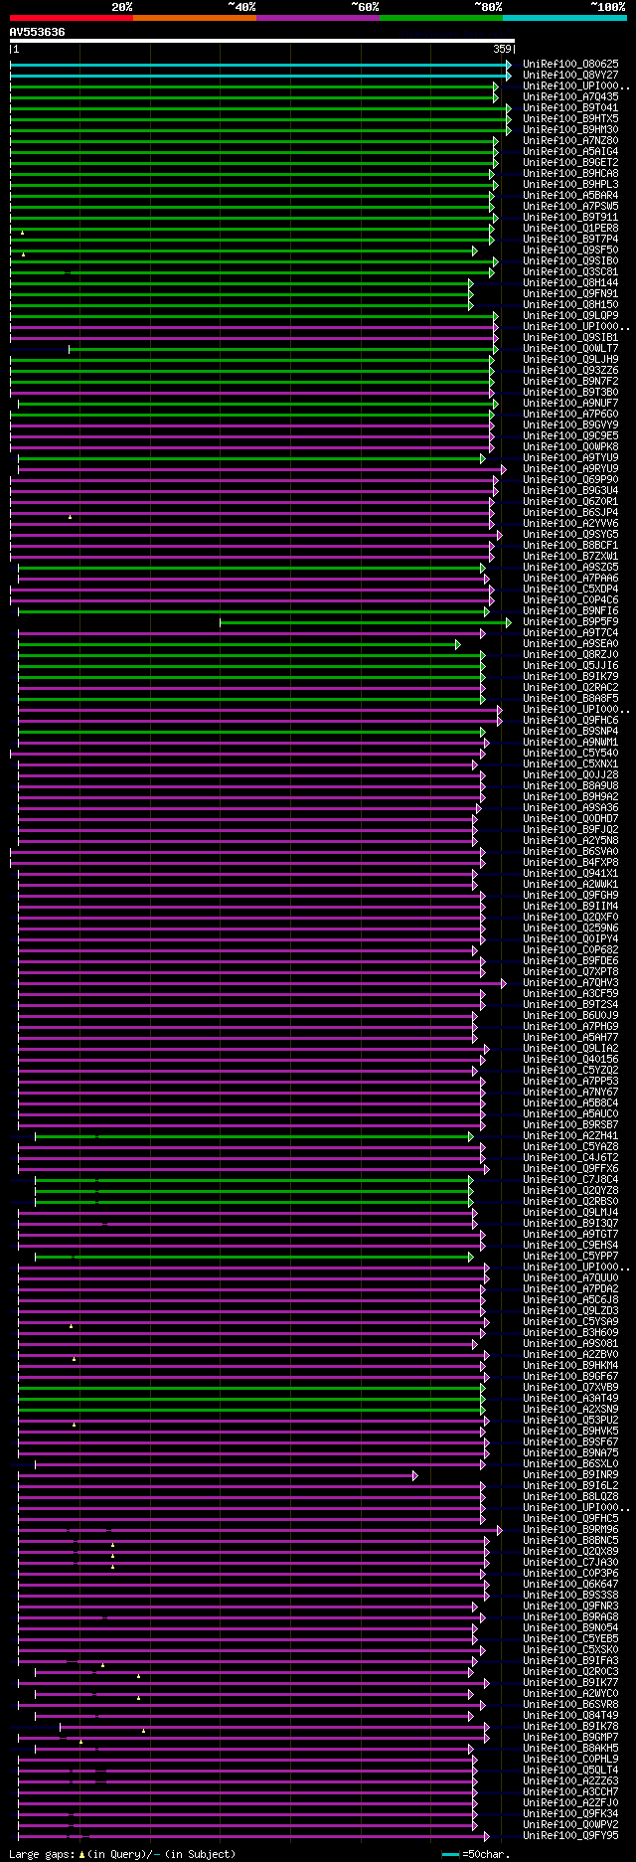Open UniRef100_B9GET2 entry

(x=570, y=162)
